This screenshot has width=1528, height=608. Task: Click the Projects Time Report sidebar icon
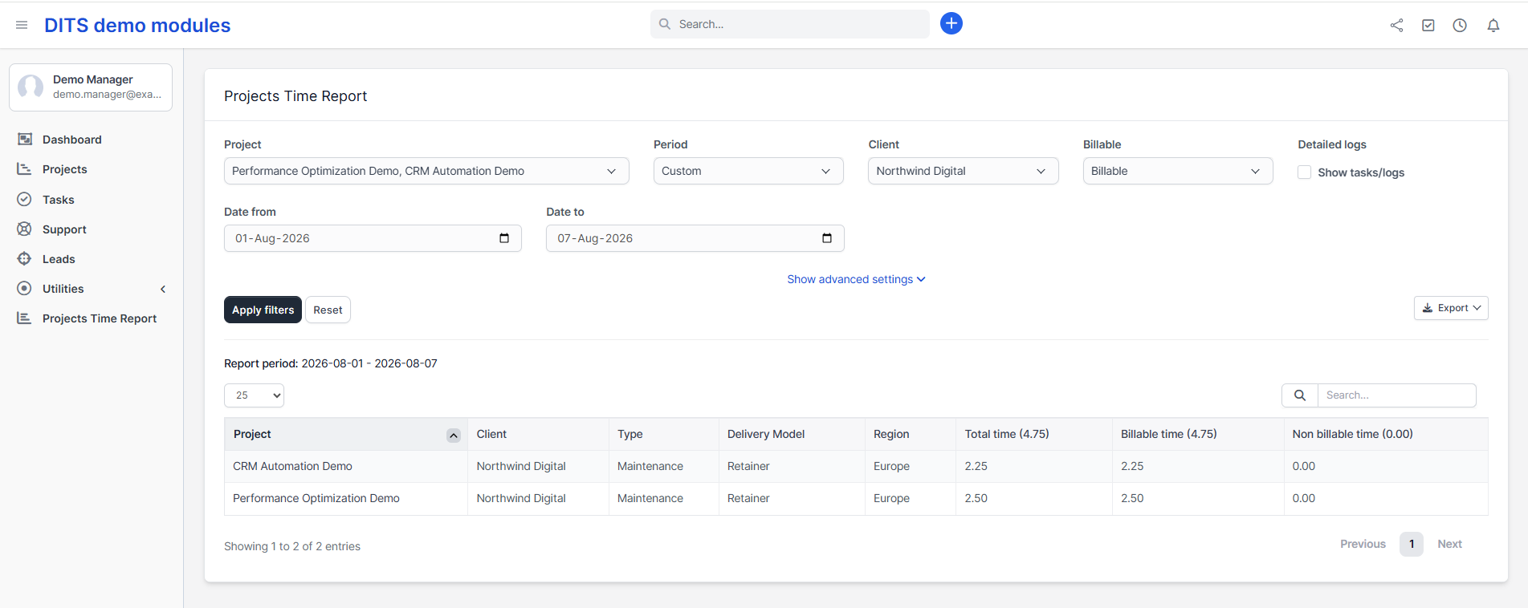pyautogui.click(x=25, y=318)
